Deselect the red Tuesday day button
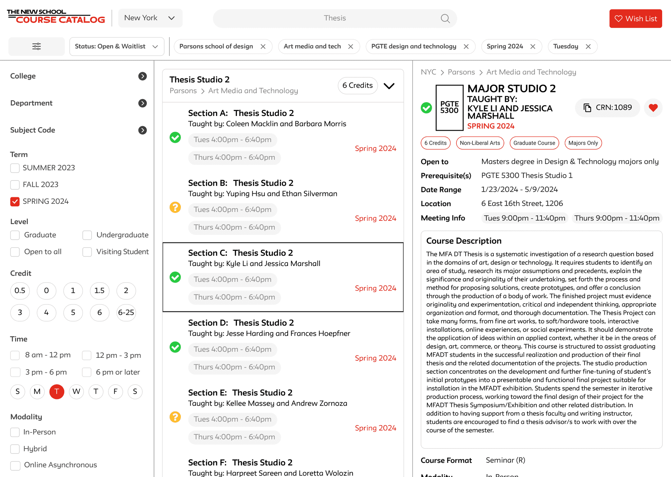Viewport: 671px width, 477px height. pyautogui.click(x=57, y=391)
